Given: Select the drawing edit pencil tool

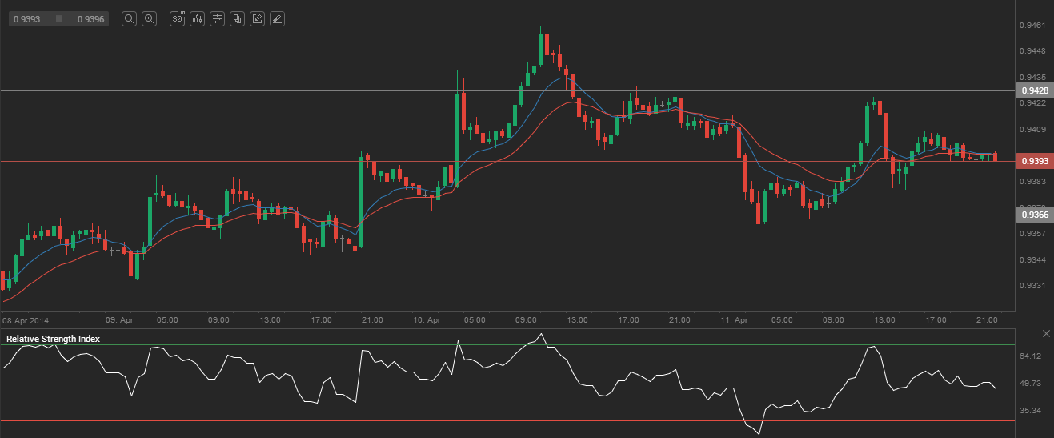Looking at the screenshot, I should (x=257, y=18).
